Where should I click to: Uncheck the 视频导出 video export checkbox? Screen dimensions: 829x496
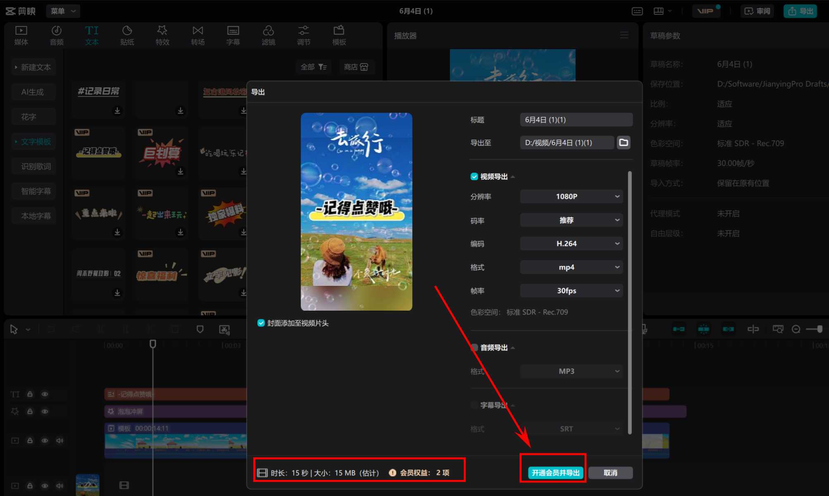pos(474,177)
